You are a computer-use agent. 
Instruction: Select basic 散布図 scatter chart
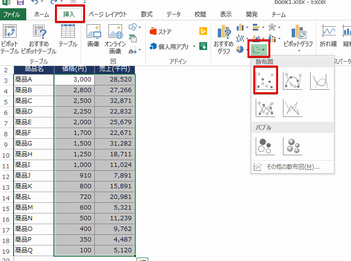[x=265, y=80]
